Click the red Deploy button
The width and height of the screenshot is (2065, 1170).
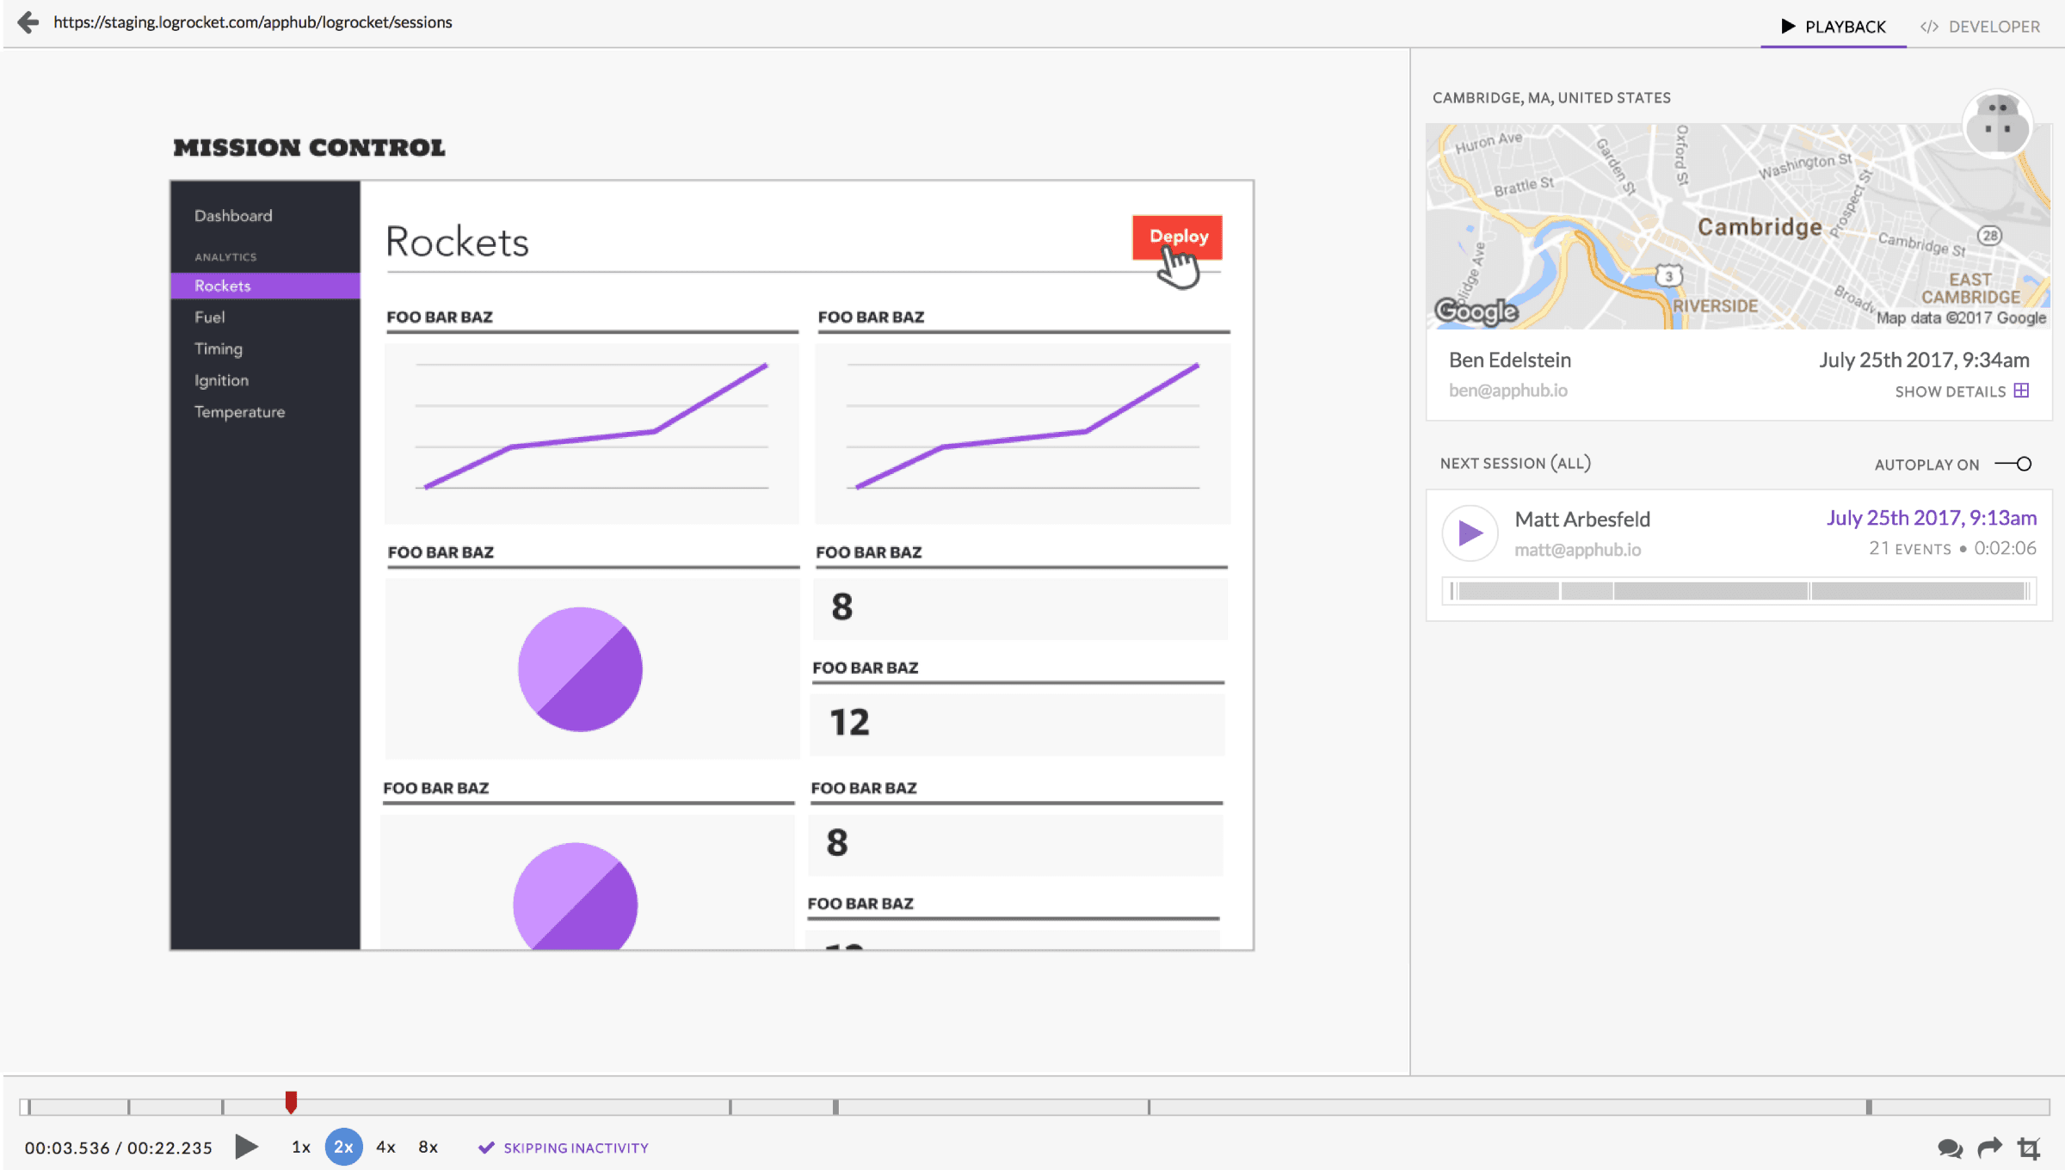click(1177, 237)
